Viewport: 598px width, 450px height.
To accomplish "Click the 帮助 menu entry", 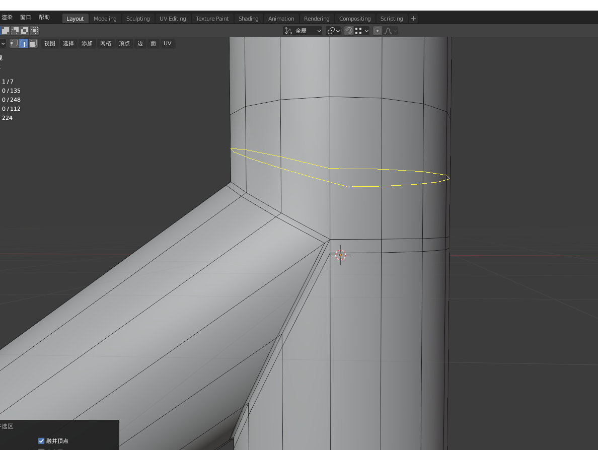I will point(44,17).
